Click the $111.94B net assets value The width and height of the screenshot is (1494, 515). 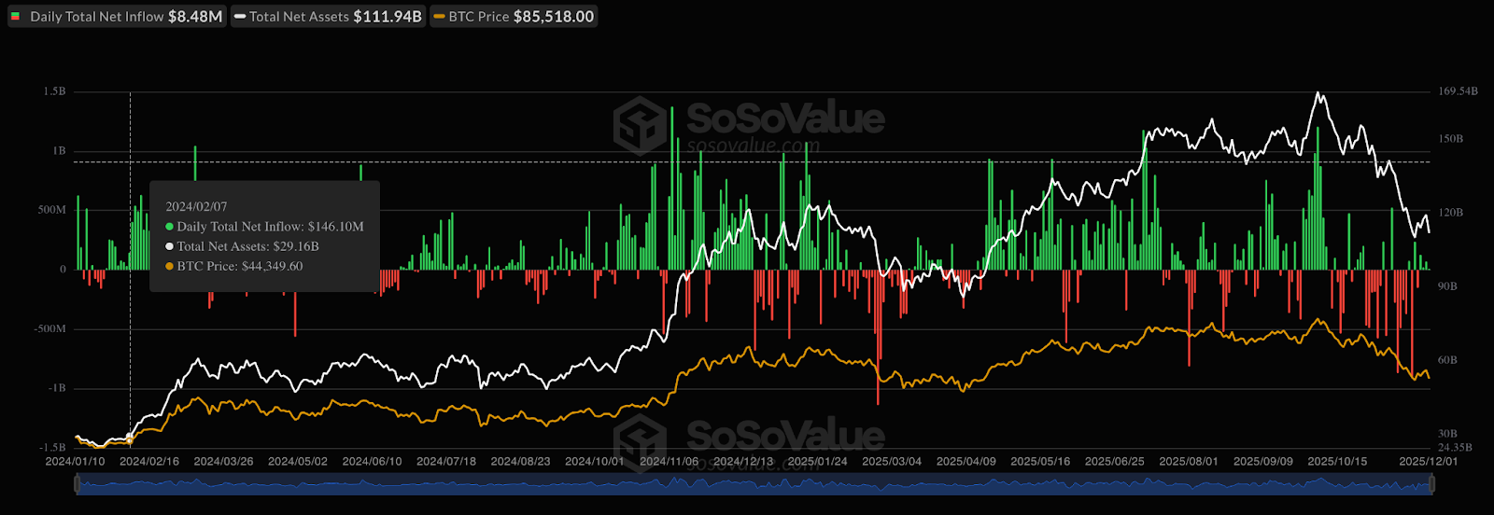click(388, 17)
